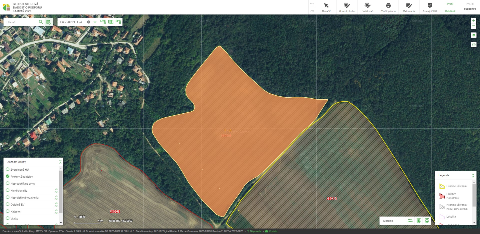Expand the Ostatné EV sublayers
Viewport: 480px width, 234px height.
coord(56,205)
